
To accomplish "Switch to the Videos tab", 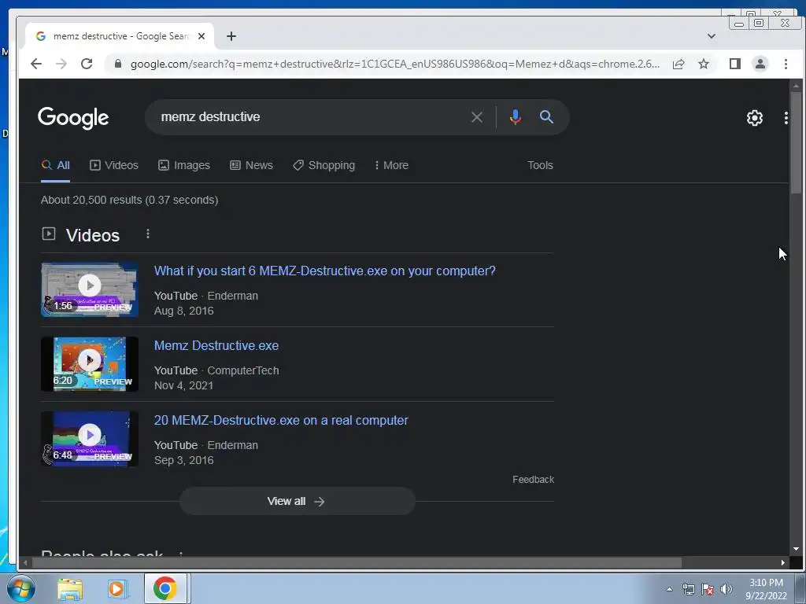I will (x=114, y=165).
